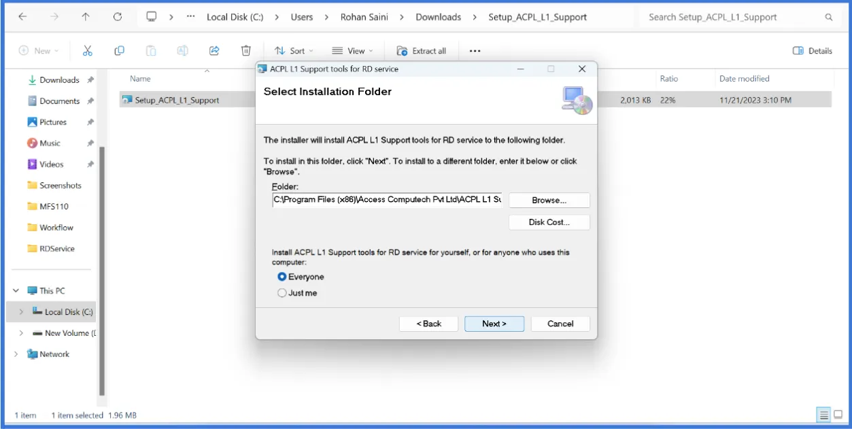Open the New dropdown menu
Viewport: 852px width, 429px height.
pyautogui.click(x=39, y=51)
